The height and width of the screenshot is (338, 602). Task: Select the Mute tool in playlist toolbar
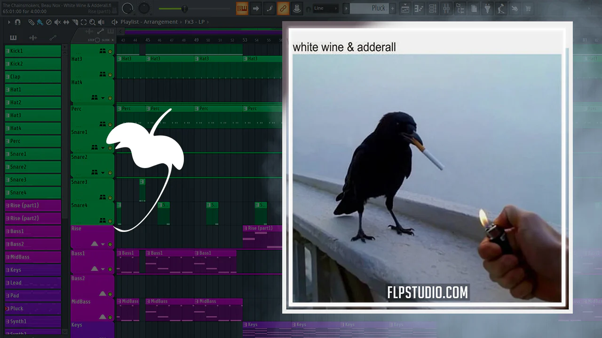tap(57, 22)
